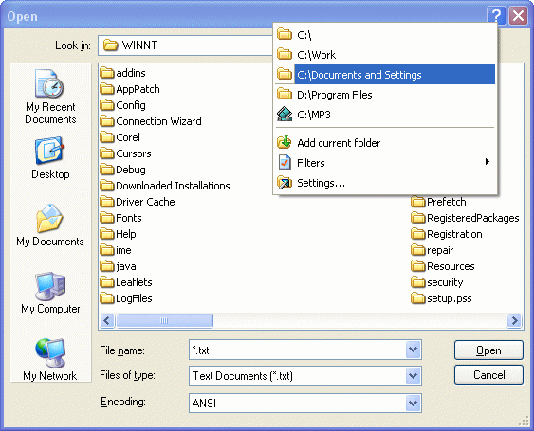Click the C:\MP3 favorite folder icon
534x431 pixels.
(x=284, y=115)
